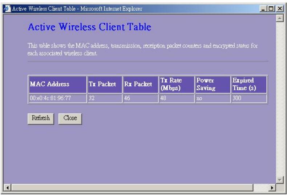This screenshot has width=287, height=195.
Task: Click the Power Saving value no
Action: coord(213,98)
